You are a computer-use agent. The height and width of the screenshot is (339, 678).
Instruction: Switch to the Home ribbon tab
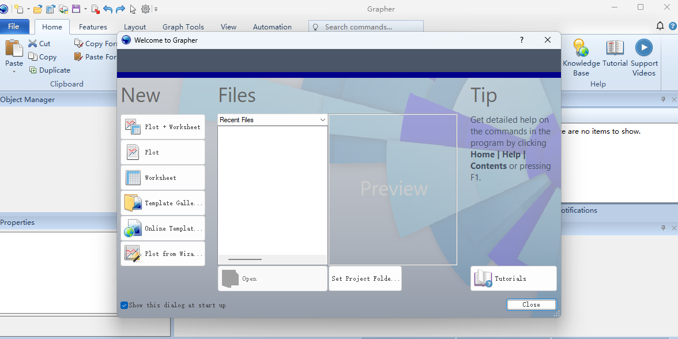52,27
